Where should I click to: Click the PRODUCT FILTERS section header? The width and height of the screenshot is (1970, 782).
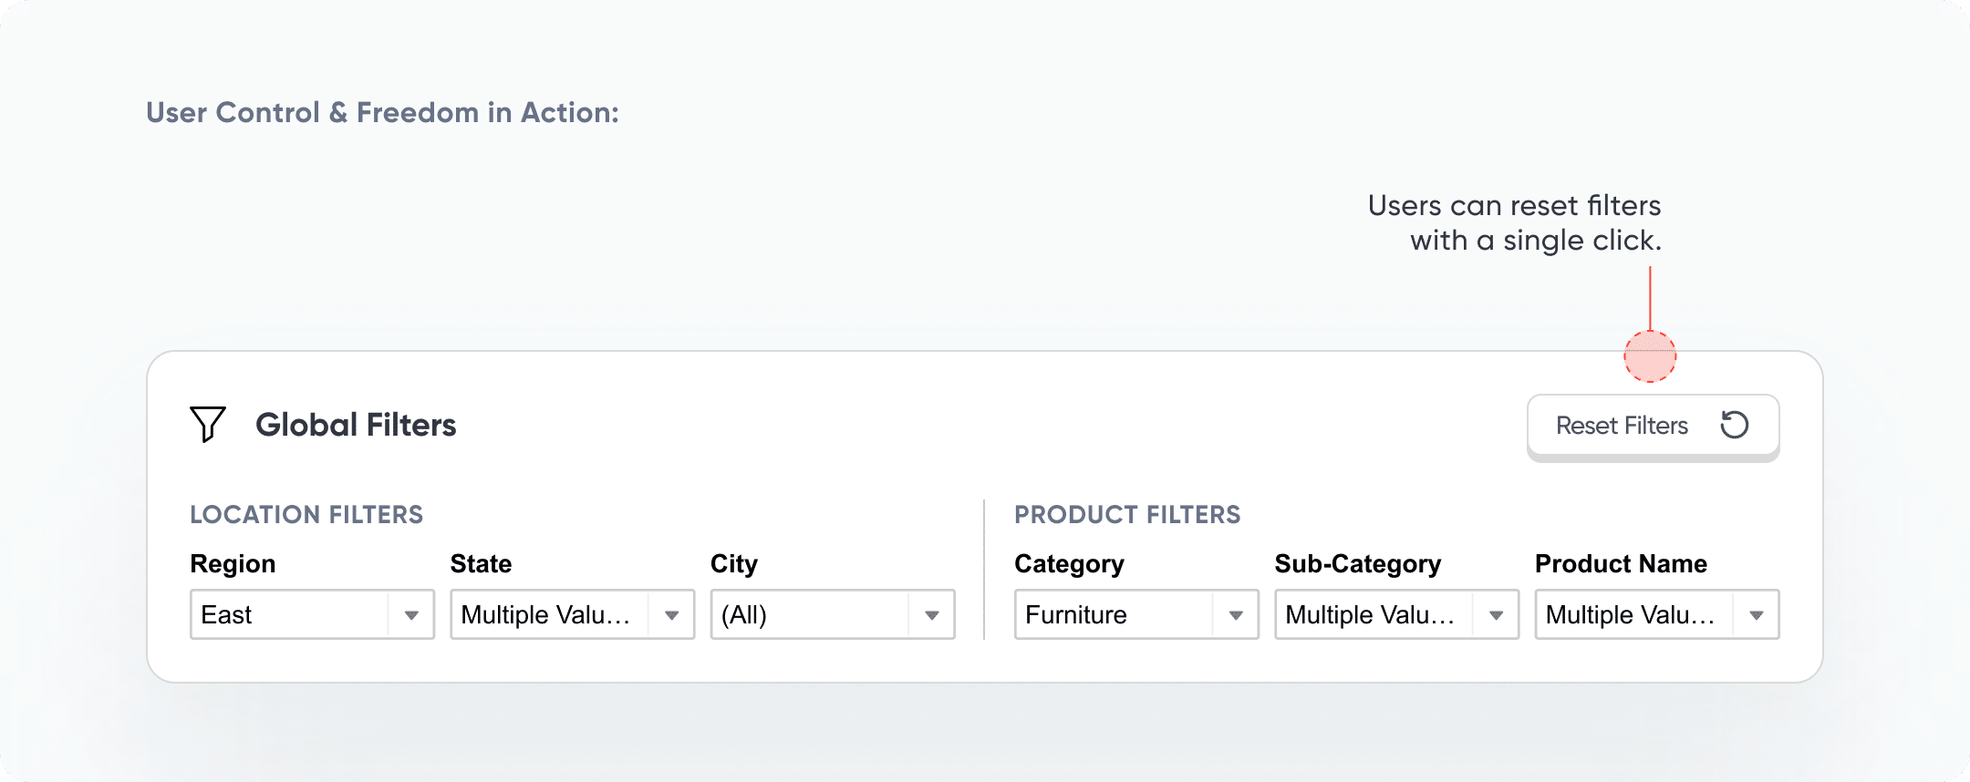pos(1127,515)
